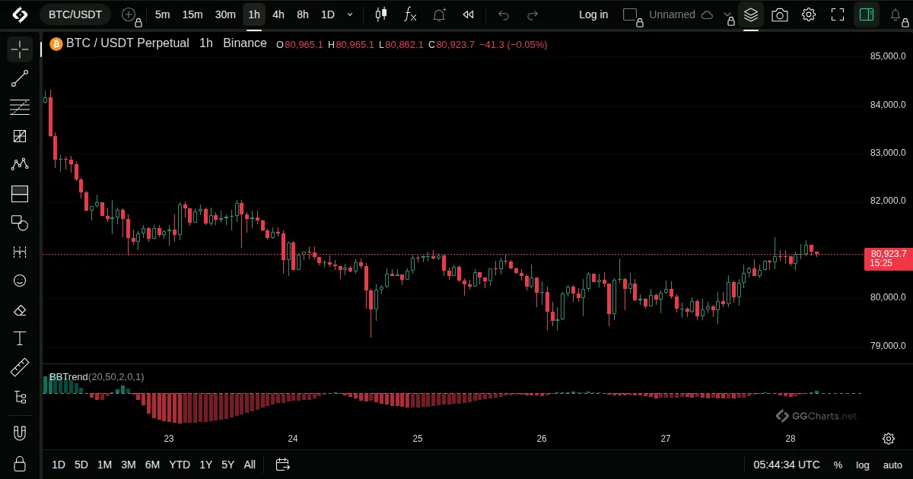Open the GoCharting logo menu
The height and width of the screenshot is (479, 913).
(x=20, y=14)
